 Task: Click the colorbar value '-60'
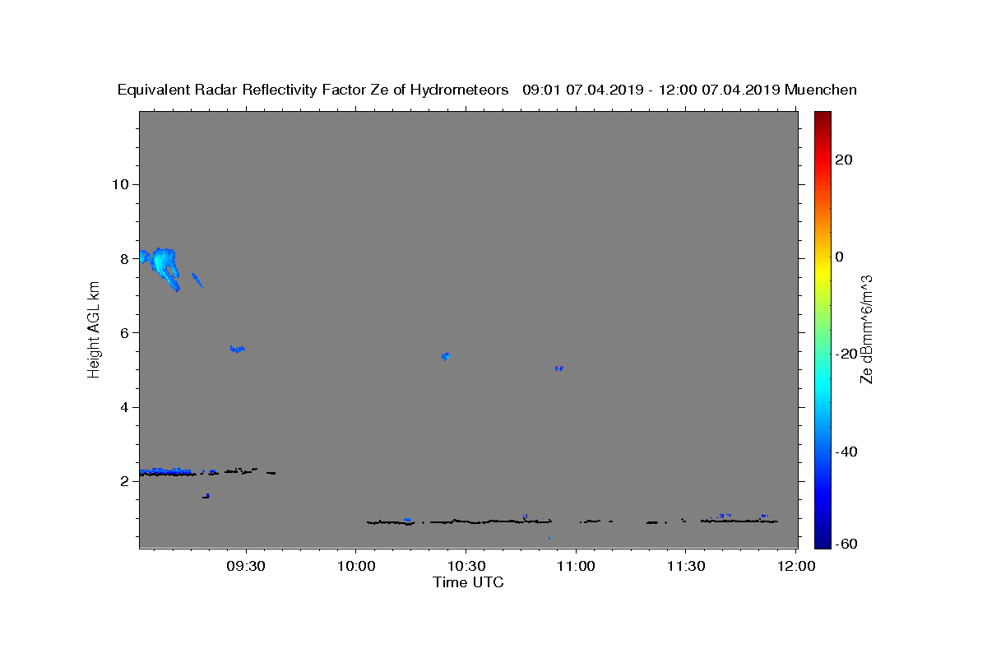(x=847, y=544)
